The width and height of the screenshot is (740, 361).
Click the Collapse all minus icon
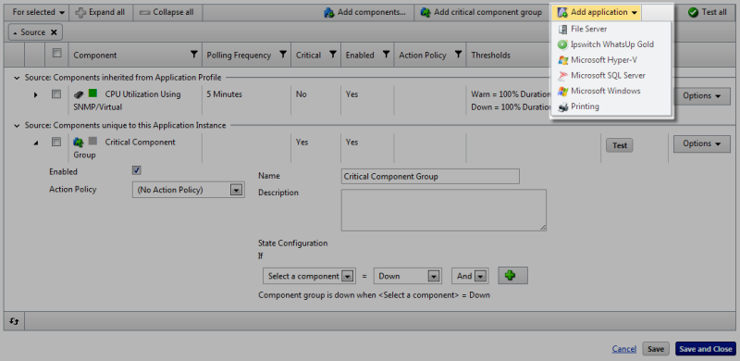(144, 12)
